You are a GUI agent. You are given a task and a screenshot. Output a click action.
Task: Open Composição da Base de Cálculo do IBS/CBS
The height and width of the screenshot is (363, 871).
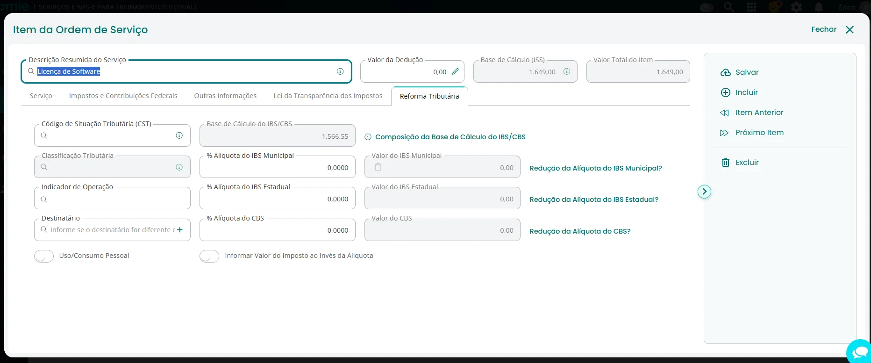(450, 137)
